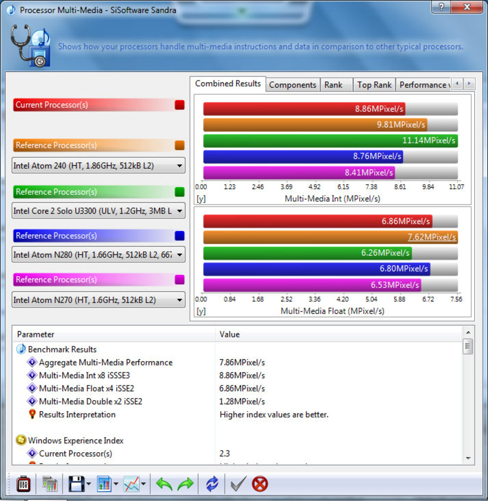Switch to the Top Rank tab
Screen dimensions: 488x501
[374, 85]
